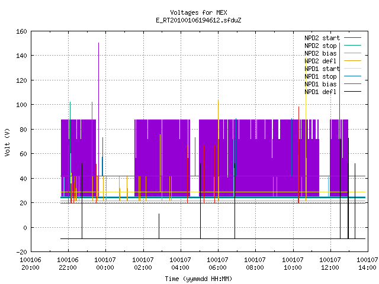Viewport: 379px width, 284px height.
Task: Click the 'NPD2 stop' legend label
Action: tap(320, 46)
